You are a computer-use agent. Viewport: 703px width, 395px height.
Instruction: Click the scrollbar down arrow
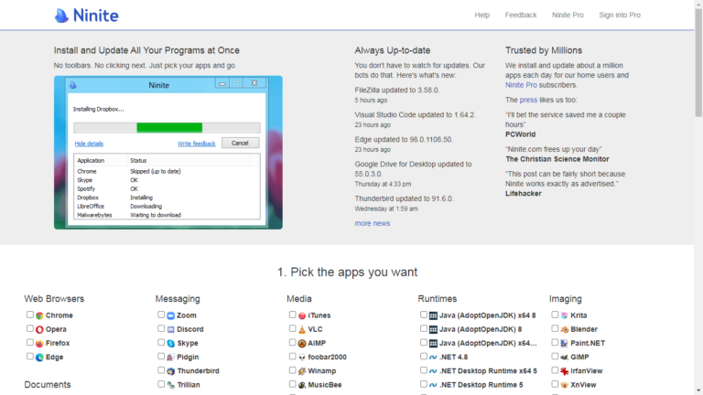(698, 391)
